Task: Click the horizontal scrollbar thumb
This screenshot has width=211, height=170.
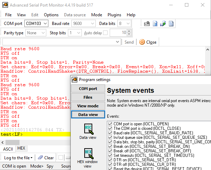Action: pos(13,142)
